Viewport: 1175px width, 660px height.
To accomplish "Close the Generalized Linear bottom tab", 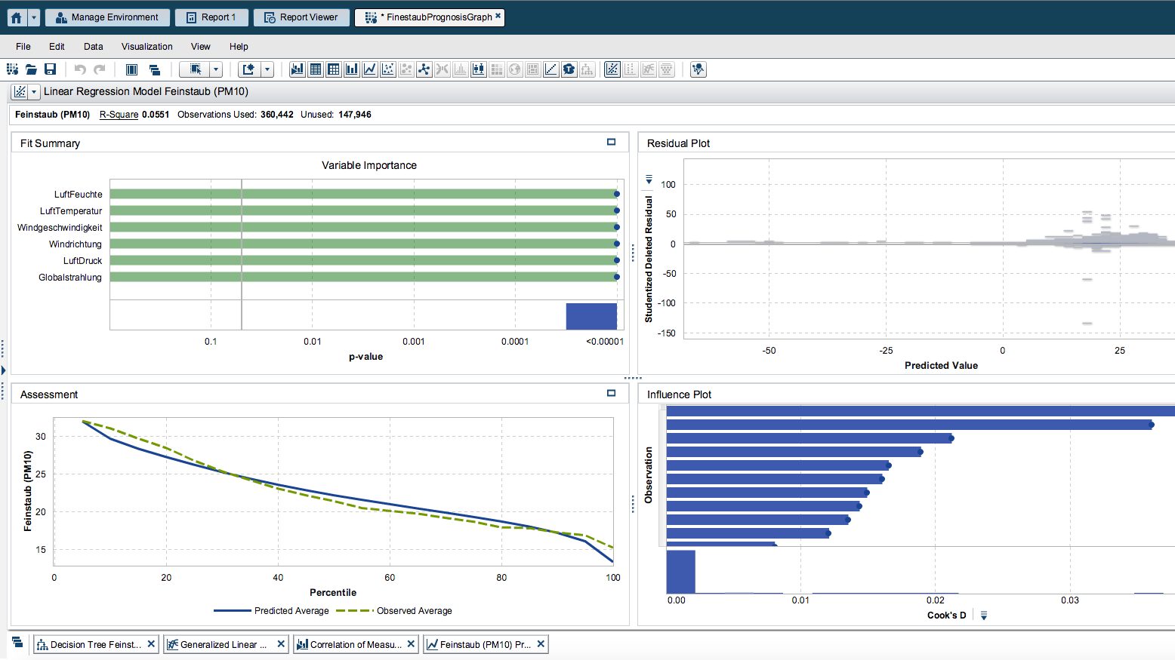I will point(281,644).
